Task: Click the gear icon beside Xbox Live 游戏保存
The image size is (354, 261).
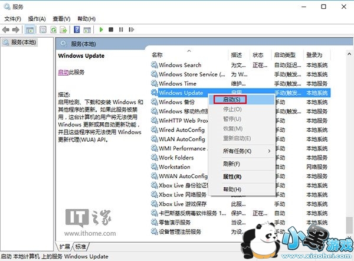Action: (x=155, y=204)
